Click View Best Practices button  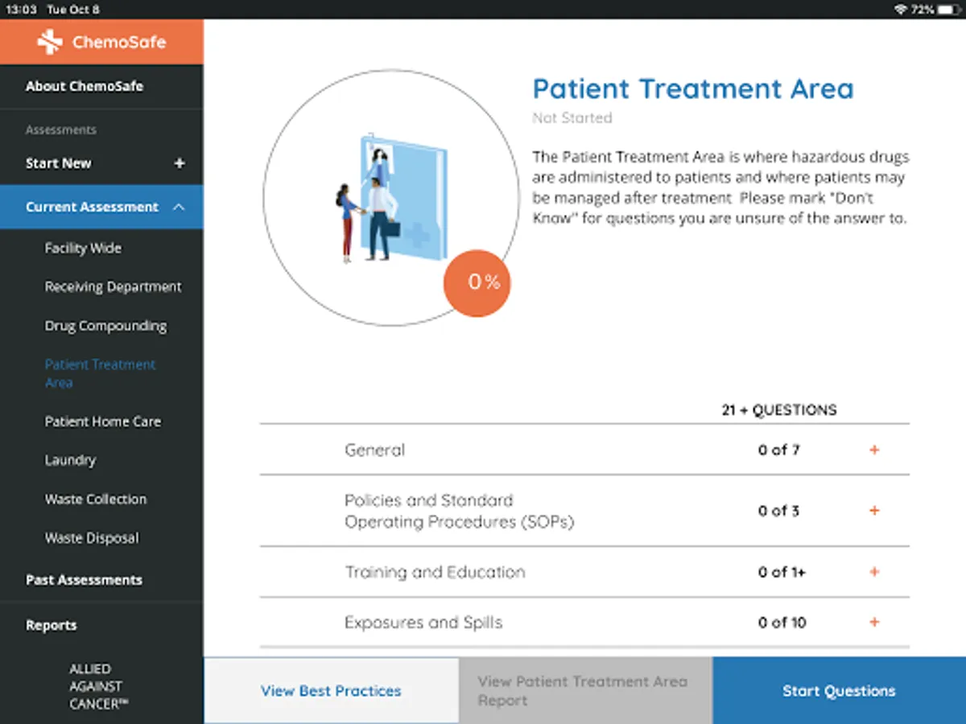(x=331, y=691)
